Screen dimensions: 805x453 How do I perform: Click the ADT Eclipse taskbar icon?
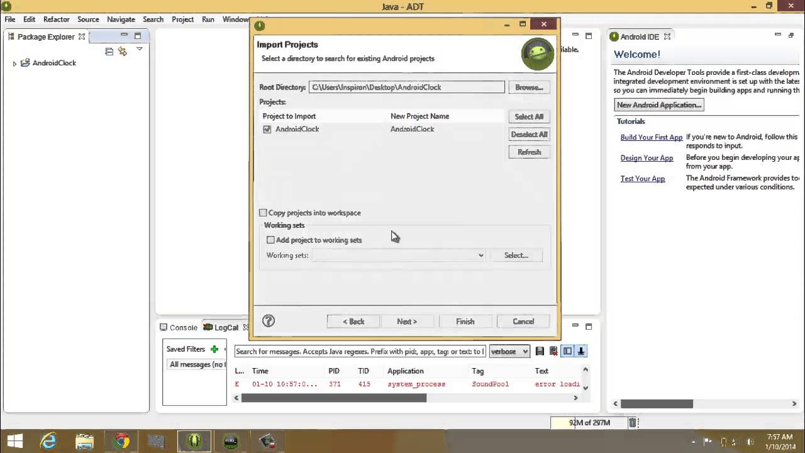[194, 441]
